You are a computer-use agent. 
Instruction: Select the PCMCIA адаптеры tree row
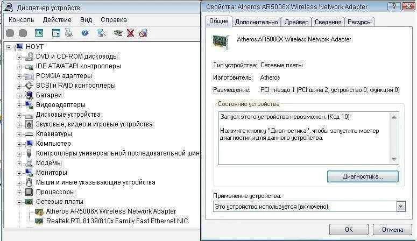pyautogui.click(x=64, y=76)
